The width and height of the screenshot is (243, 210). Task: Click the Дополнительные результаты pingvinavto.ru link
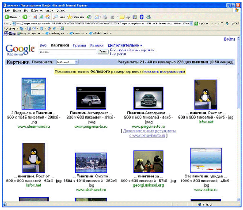click(x=148, y=133)
